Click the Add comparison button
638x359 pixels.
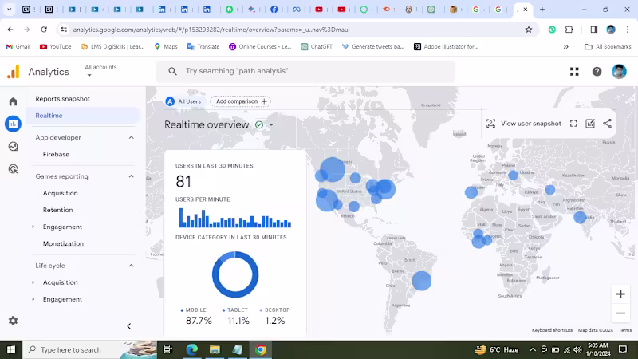point(241,101)
